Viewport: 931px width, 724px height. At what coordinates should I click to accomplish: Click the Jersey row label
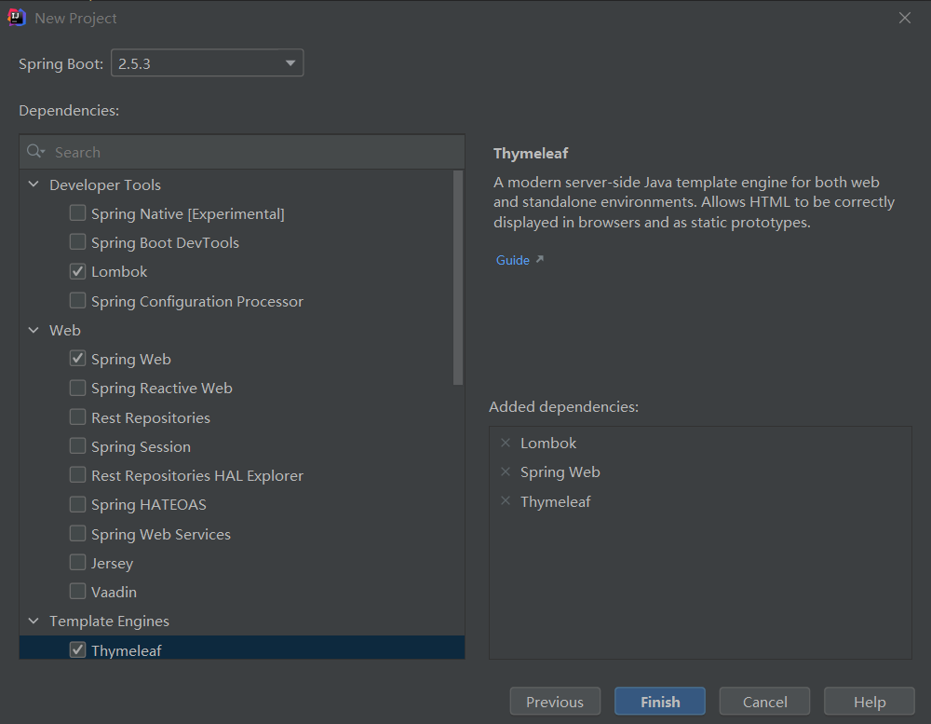click(x=112, y=563)
